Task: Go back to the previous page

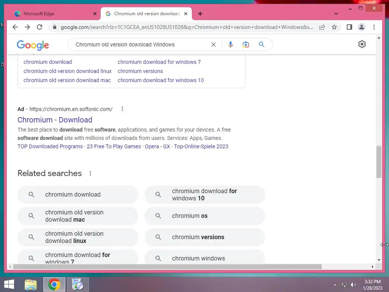Action: click(15, 27)
